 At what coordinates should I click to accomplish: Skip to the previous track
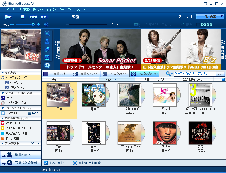[33, 17]
